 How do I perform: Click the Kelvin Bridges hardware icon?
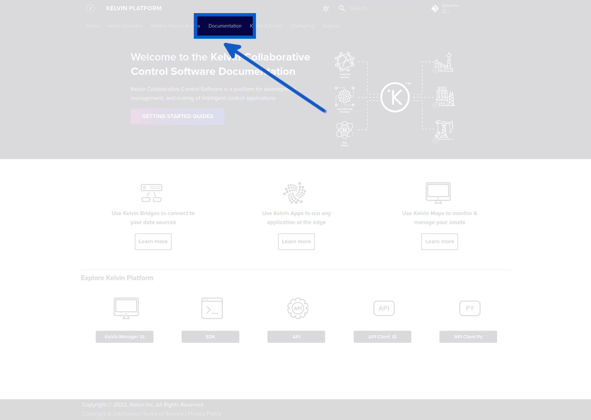point(151,193)
